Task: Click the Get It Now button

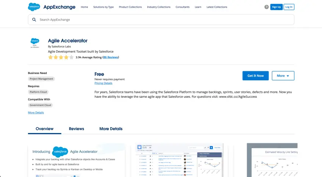Action: (x=255, y=76)
